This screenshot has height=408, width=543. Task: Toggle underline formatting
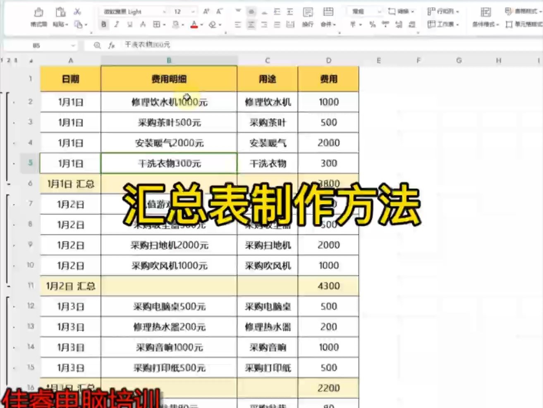click(130, 25)
